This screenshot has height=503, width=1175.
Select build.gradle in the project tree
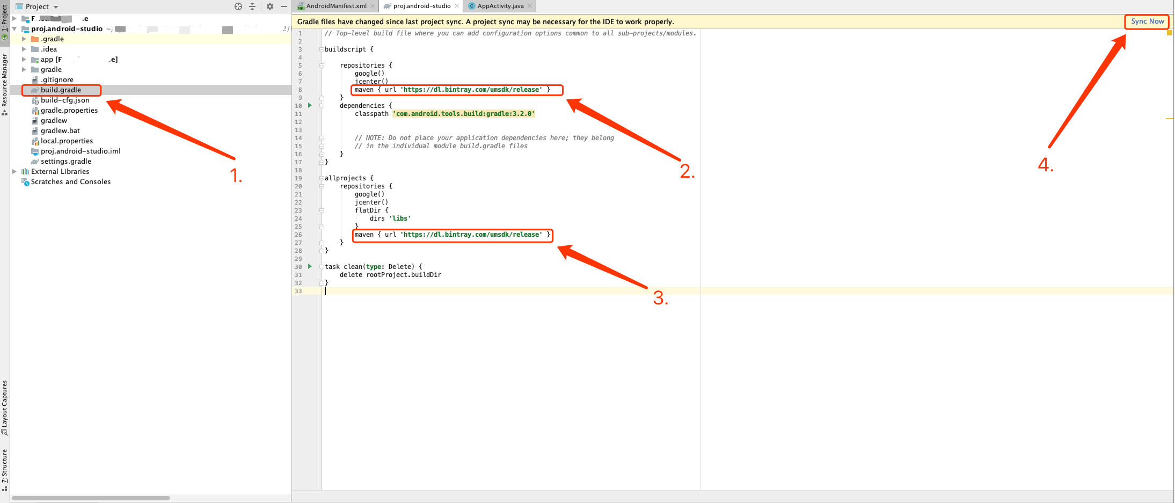coord(61,90)
